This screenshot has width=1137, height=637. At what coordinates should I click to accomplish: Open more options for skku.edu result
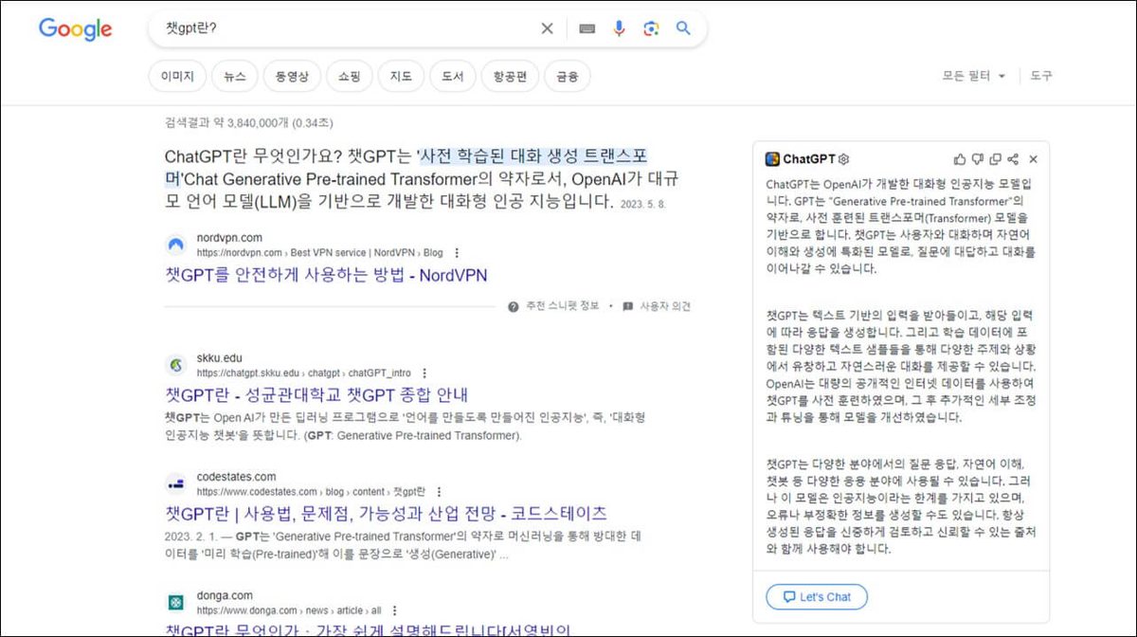pyautogui.click(x=424, y=373)
